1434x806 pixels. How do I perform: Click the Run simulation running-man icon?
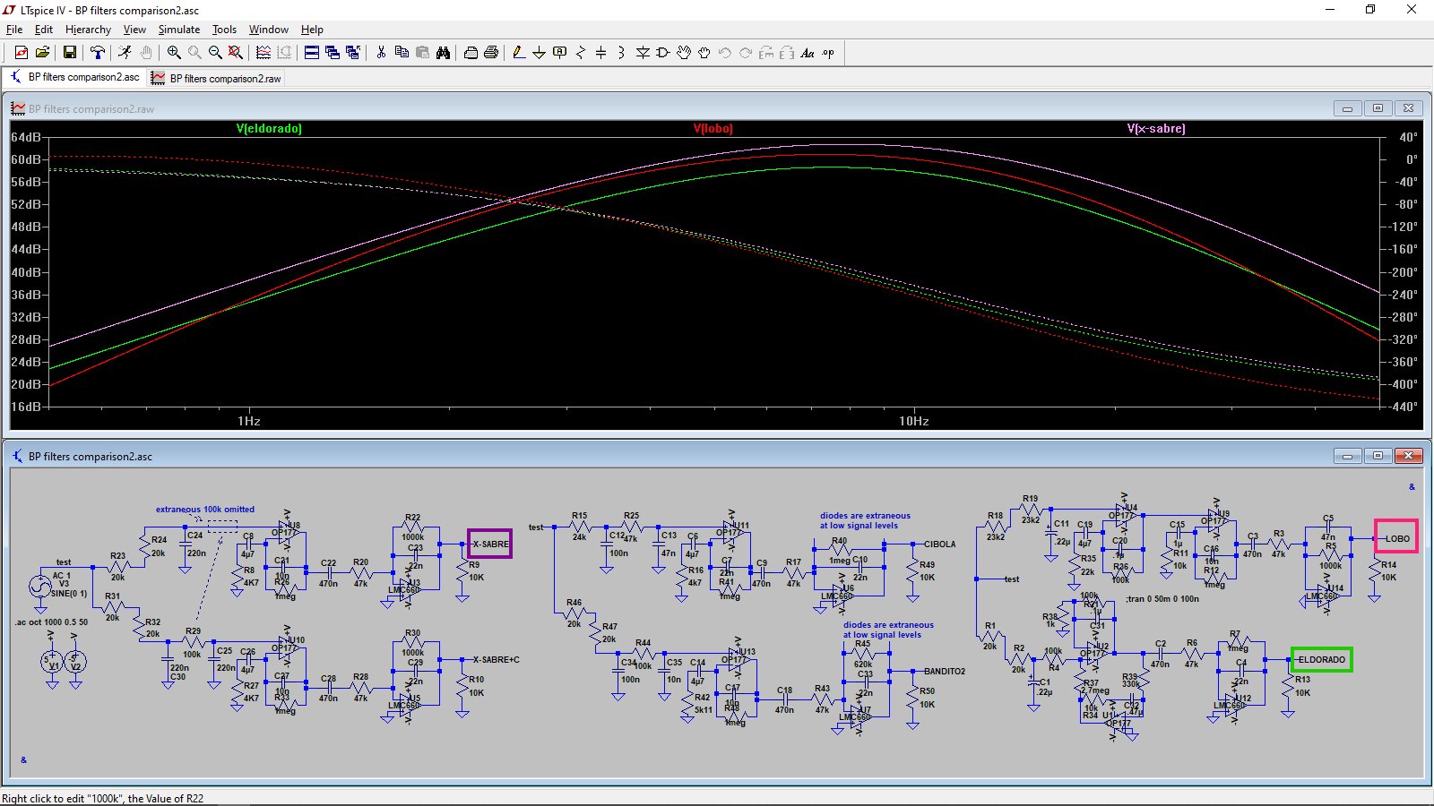coord(125,53)
